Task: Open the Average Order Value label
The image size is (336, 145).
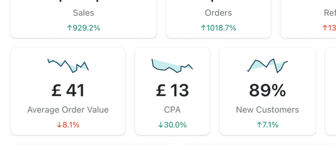Action: click(68, 110)
